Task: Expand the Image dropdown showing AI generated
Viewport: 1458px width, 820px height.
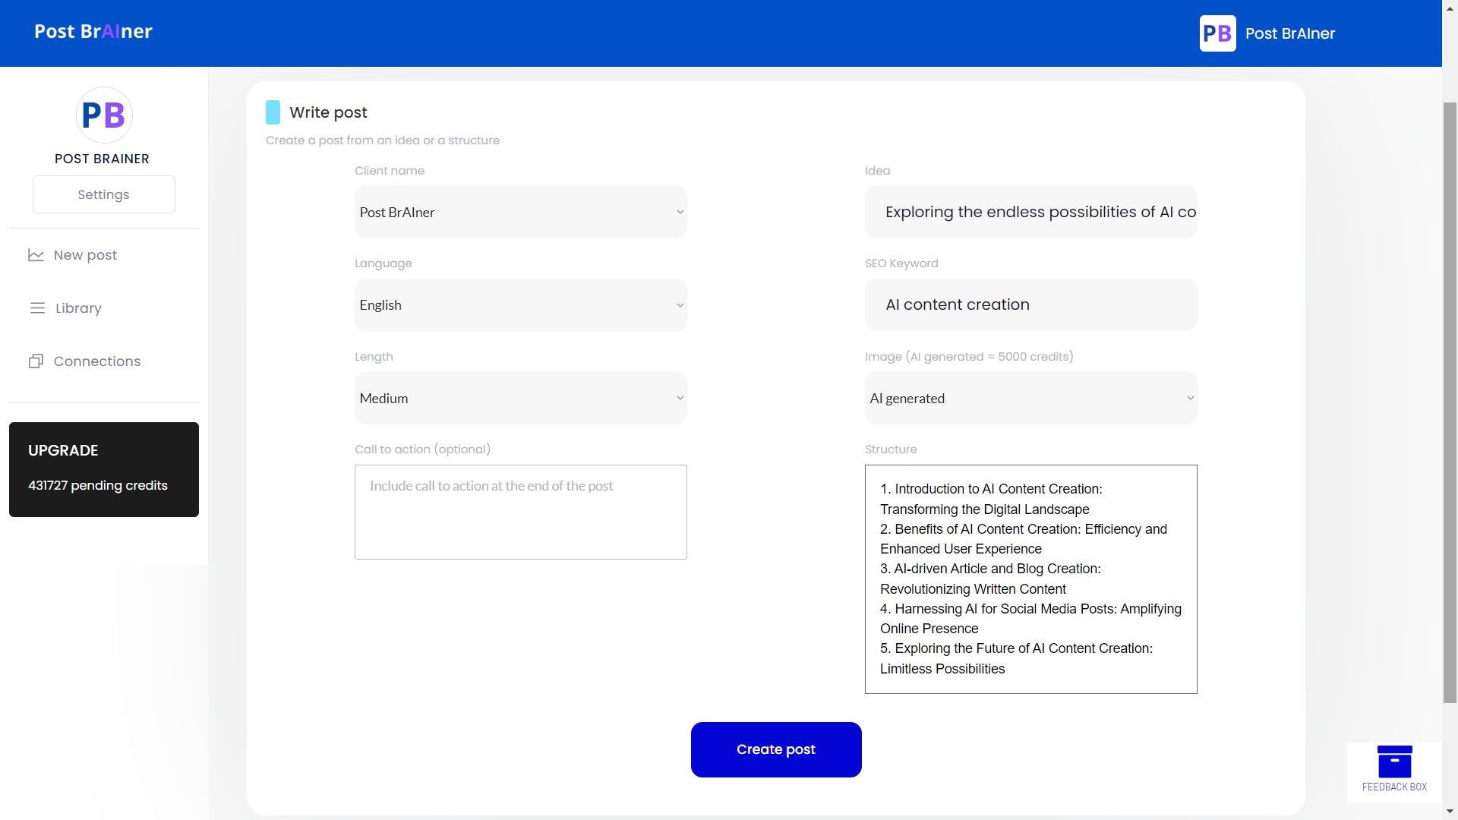Action: [1030, 399]
